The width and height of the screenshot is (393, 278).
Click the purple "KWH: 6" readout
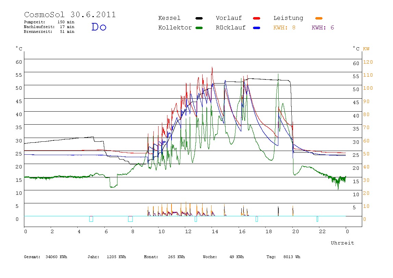pos(323,28)
